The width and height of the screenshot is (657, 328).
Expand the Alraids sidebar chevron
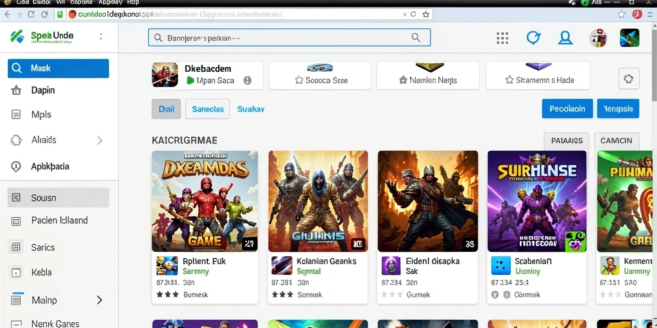(x=99, y=140)
